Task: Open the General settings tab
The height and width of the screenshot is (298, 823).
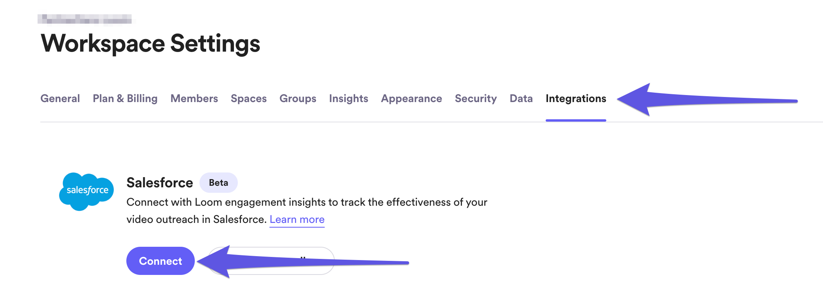Action: point(60,99)
